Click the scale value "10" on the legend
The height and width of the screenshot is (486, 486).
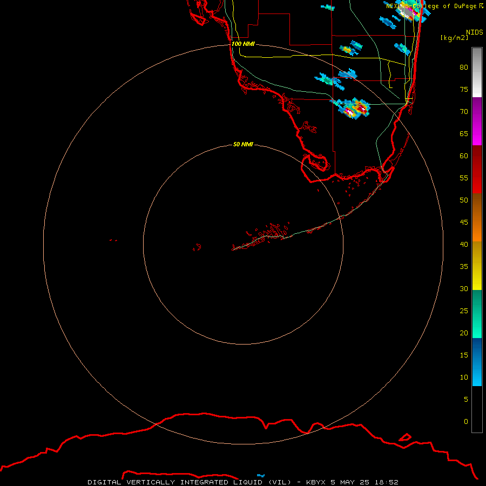pyautogui.click(x=464, y=377)
